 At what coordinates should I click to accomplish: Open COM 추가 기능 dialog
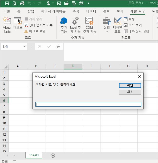[89, 25]
